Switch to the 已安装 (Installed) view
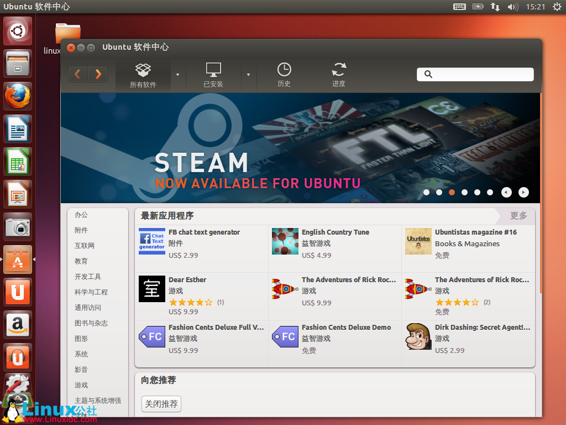566x425 pixels. point(213,75)
